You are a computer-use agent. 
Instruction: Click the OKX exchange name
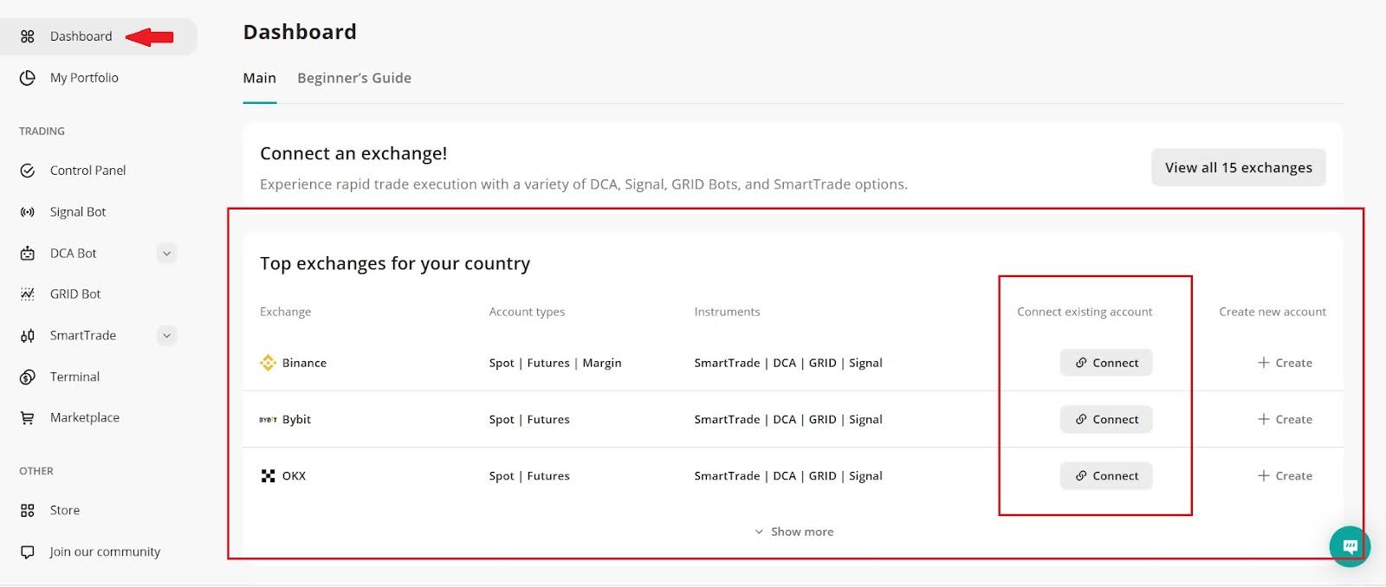click(x=294, y=476)
